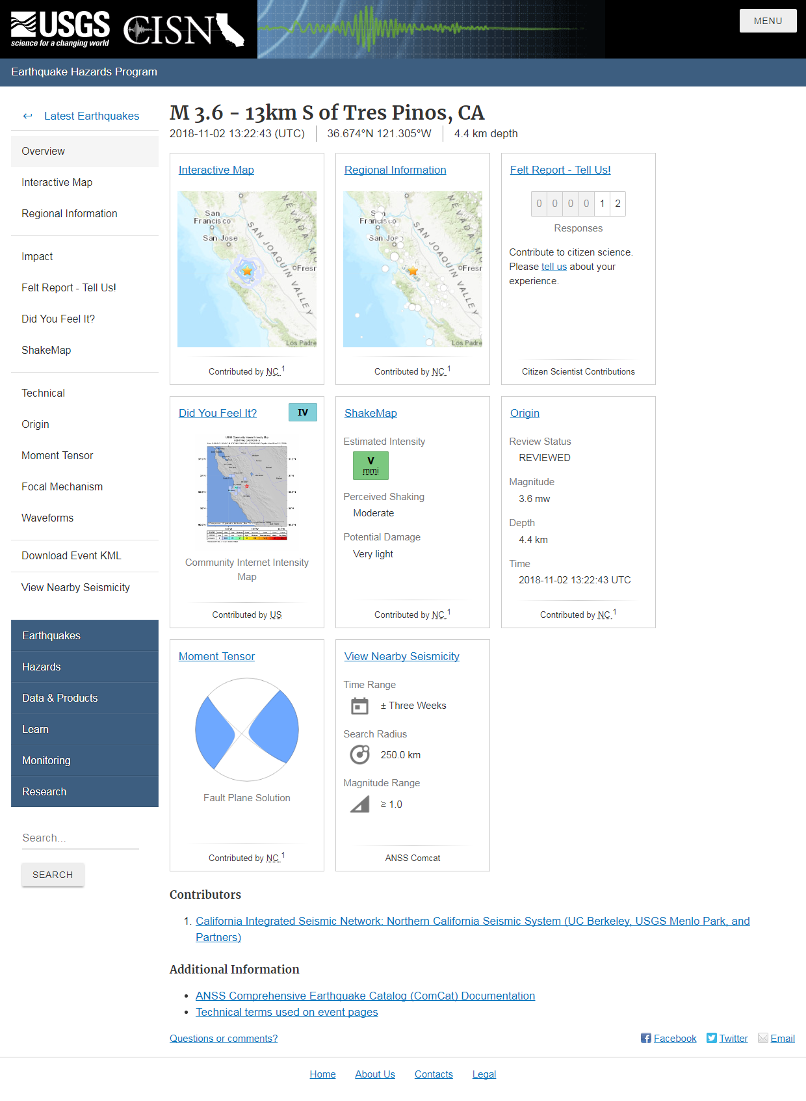Click the Facebook icon in footer
The width and height of the screenshot is (806, 1101).
point(645,1038)
